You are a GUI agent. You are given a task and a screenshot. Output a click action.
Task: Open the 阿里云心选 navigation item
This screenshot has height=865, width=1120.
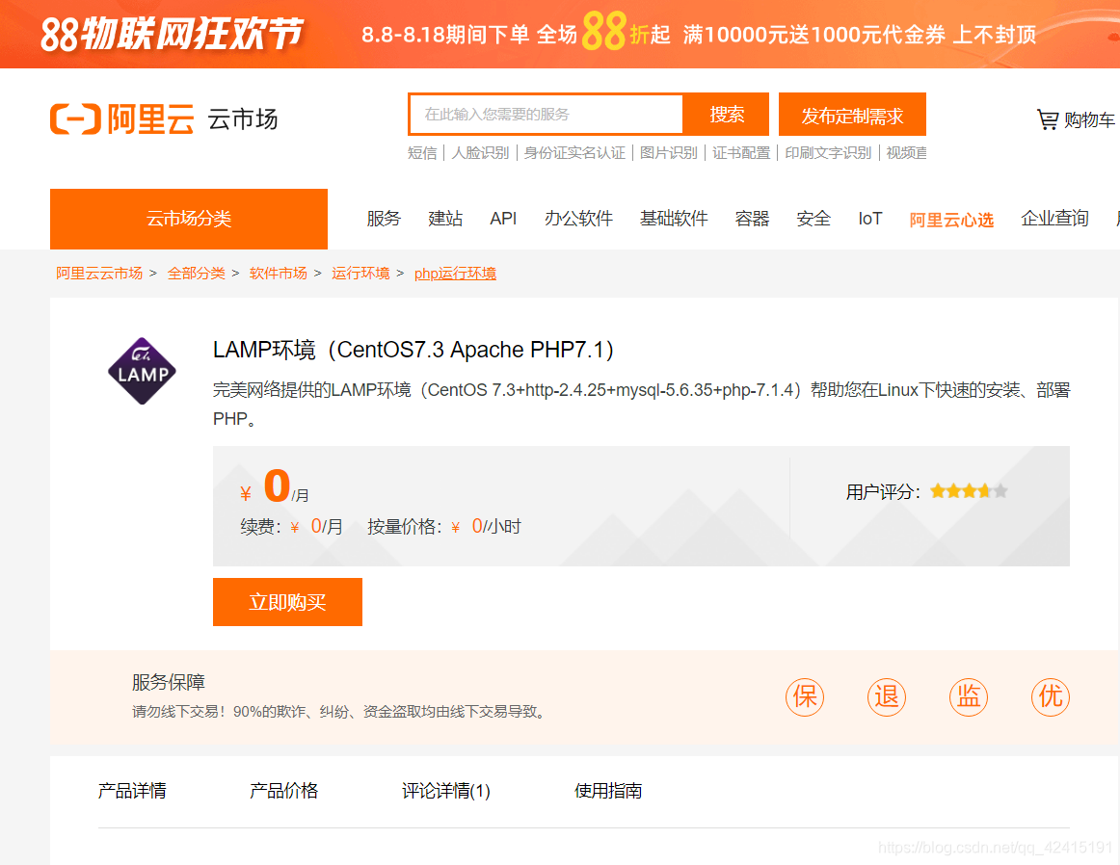(x=951, y=220)
